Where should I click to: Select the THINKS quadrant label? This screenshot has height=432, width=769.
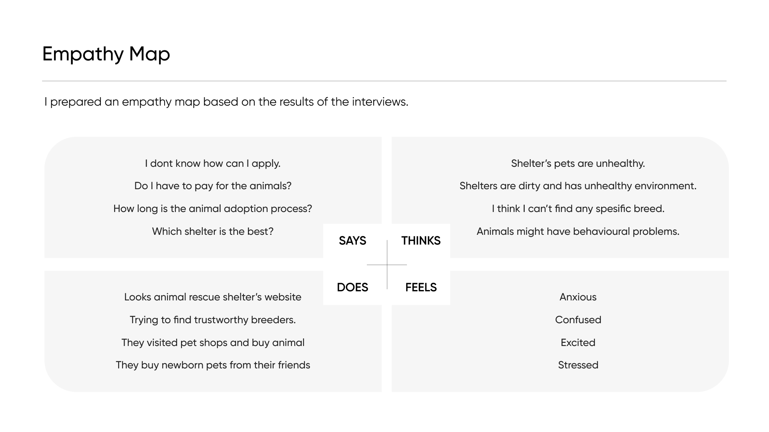point(421,240)
